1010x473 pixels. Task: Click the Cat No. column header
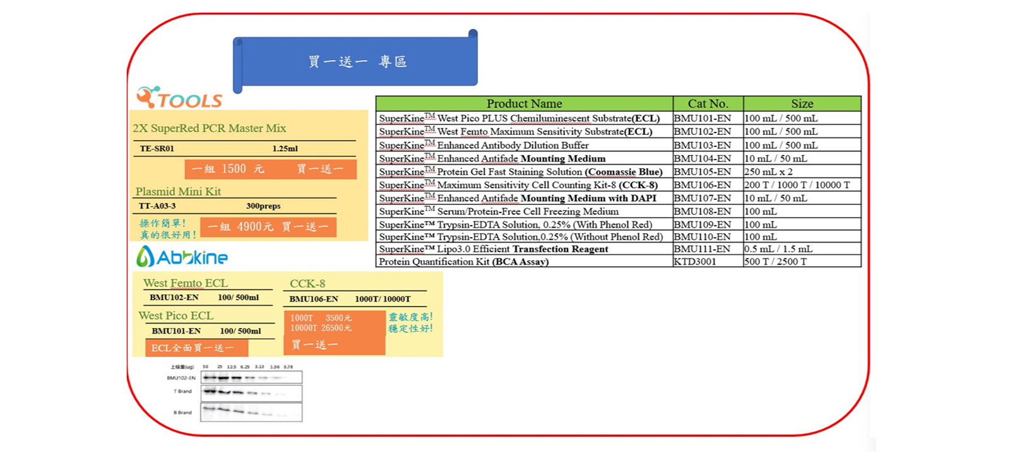pos(708,103)
